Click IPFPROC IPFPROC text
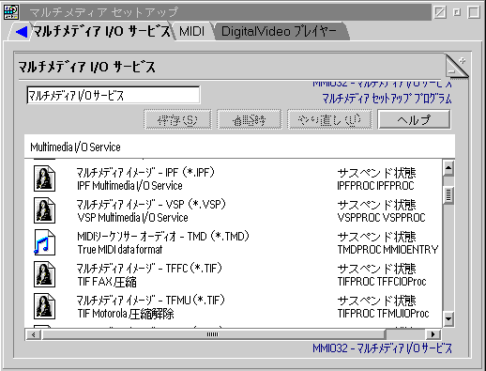 point(375,186)
